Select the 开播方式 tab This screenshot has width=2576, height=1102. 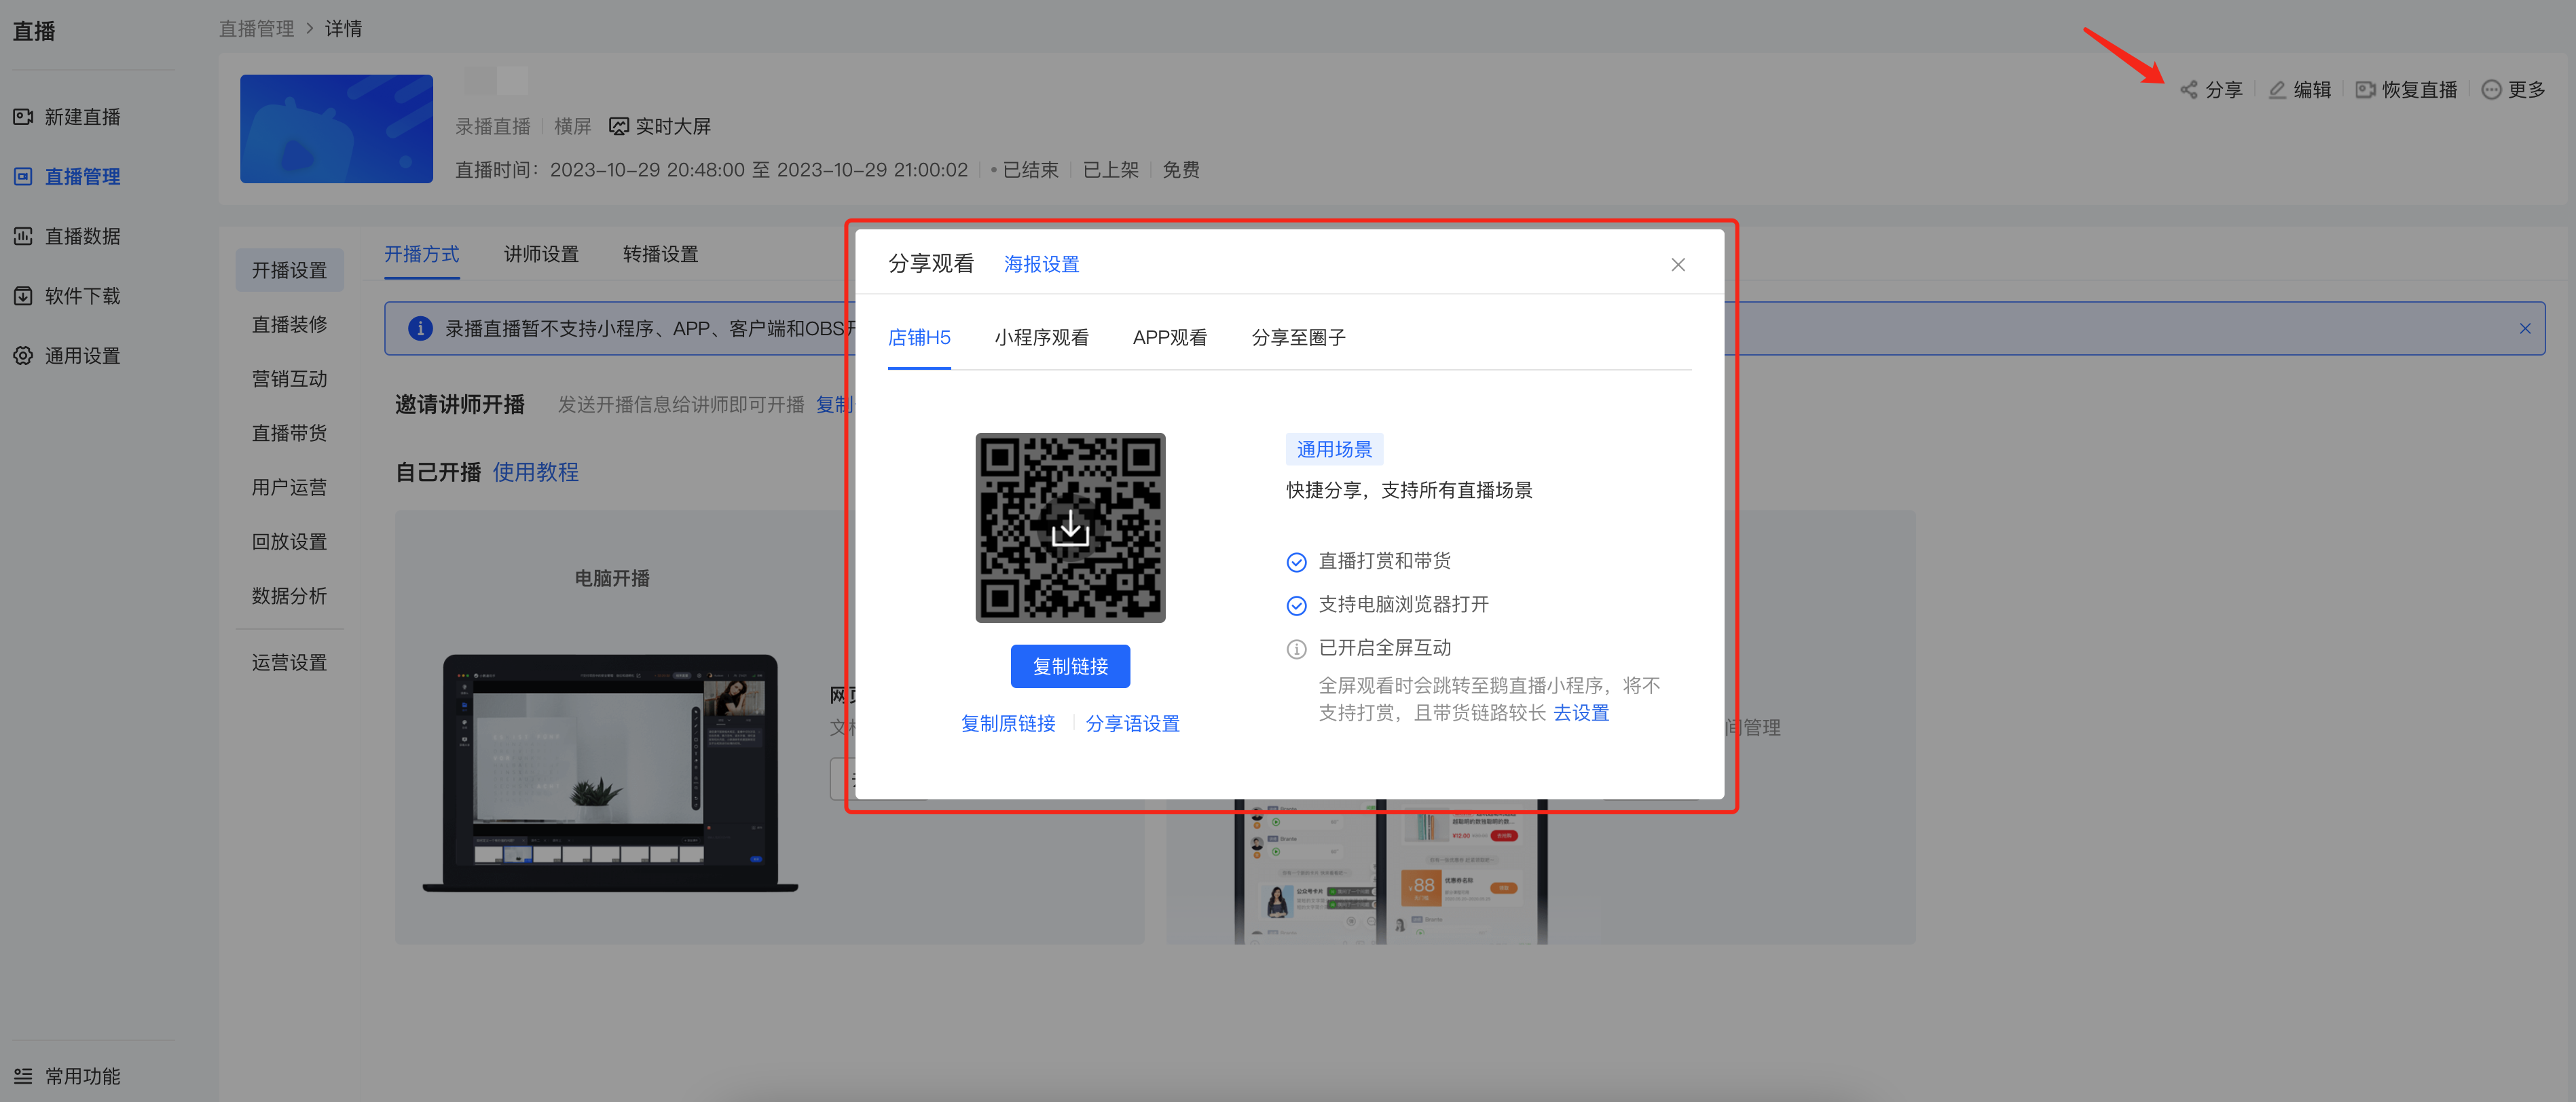tap(422, 254)
